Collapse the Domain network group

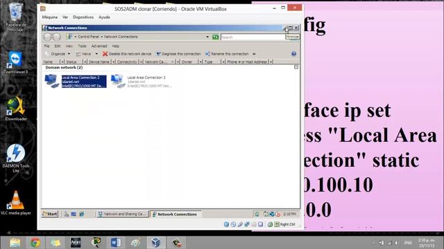[x=296, y=67]
